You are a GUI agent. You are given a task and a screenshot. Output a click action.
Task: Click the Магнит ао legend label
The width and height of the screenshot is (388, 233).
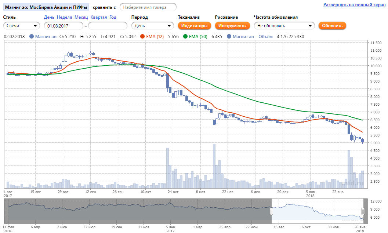(46, 37)
